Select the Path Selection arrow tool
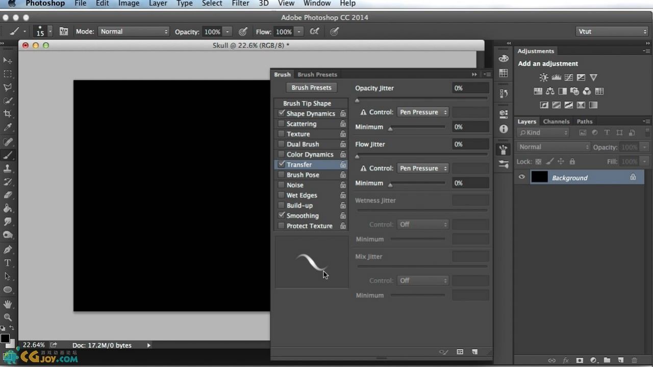Screen dimensions: 653x367 (x=8, y=276)
